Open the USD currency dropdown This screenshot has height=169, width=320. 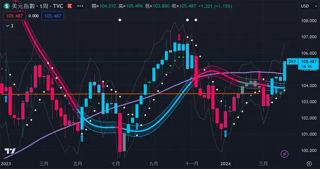click(309, 6)
